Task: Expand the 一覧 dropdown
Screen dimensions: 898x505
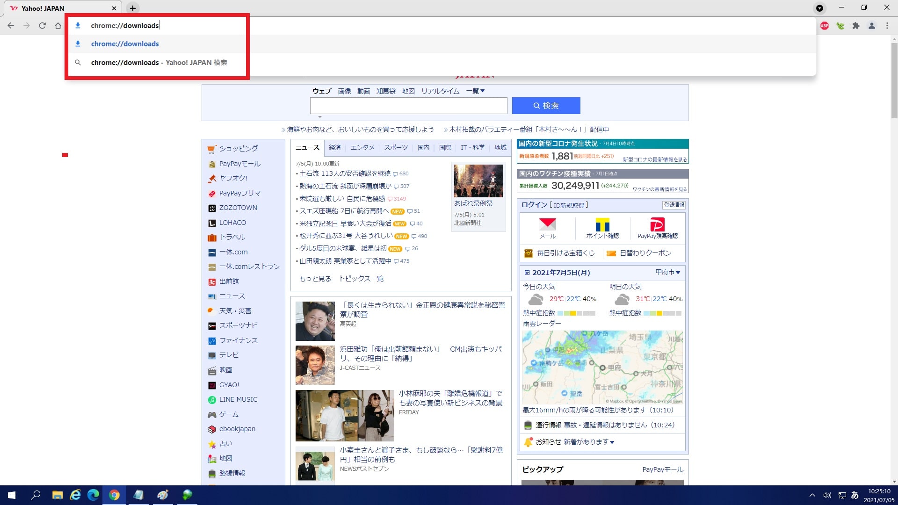Action: tap(475, 91)
